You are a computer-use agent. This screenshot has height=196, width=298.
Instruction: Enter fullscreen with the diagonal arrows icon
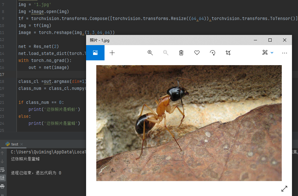coord(284,189)
